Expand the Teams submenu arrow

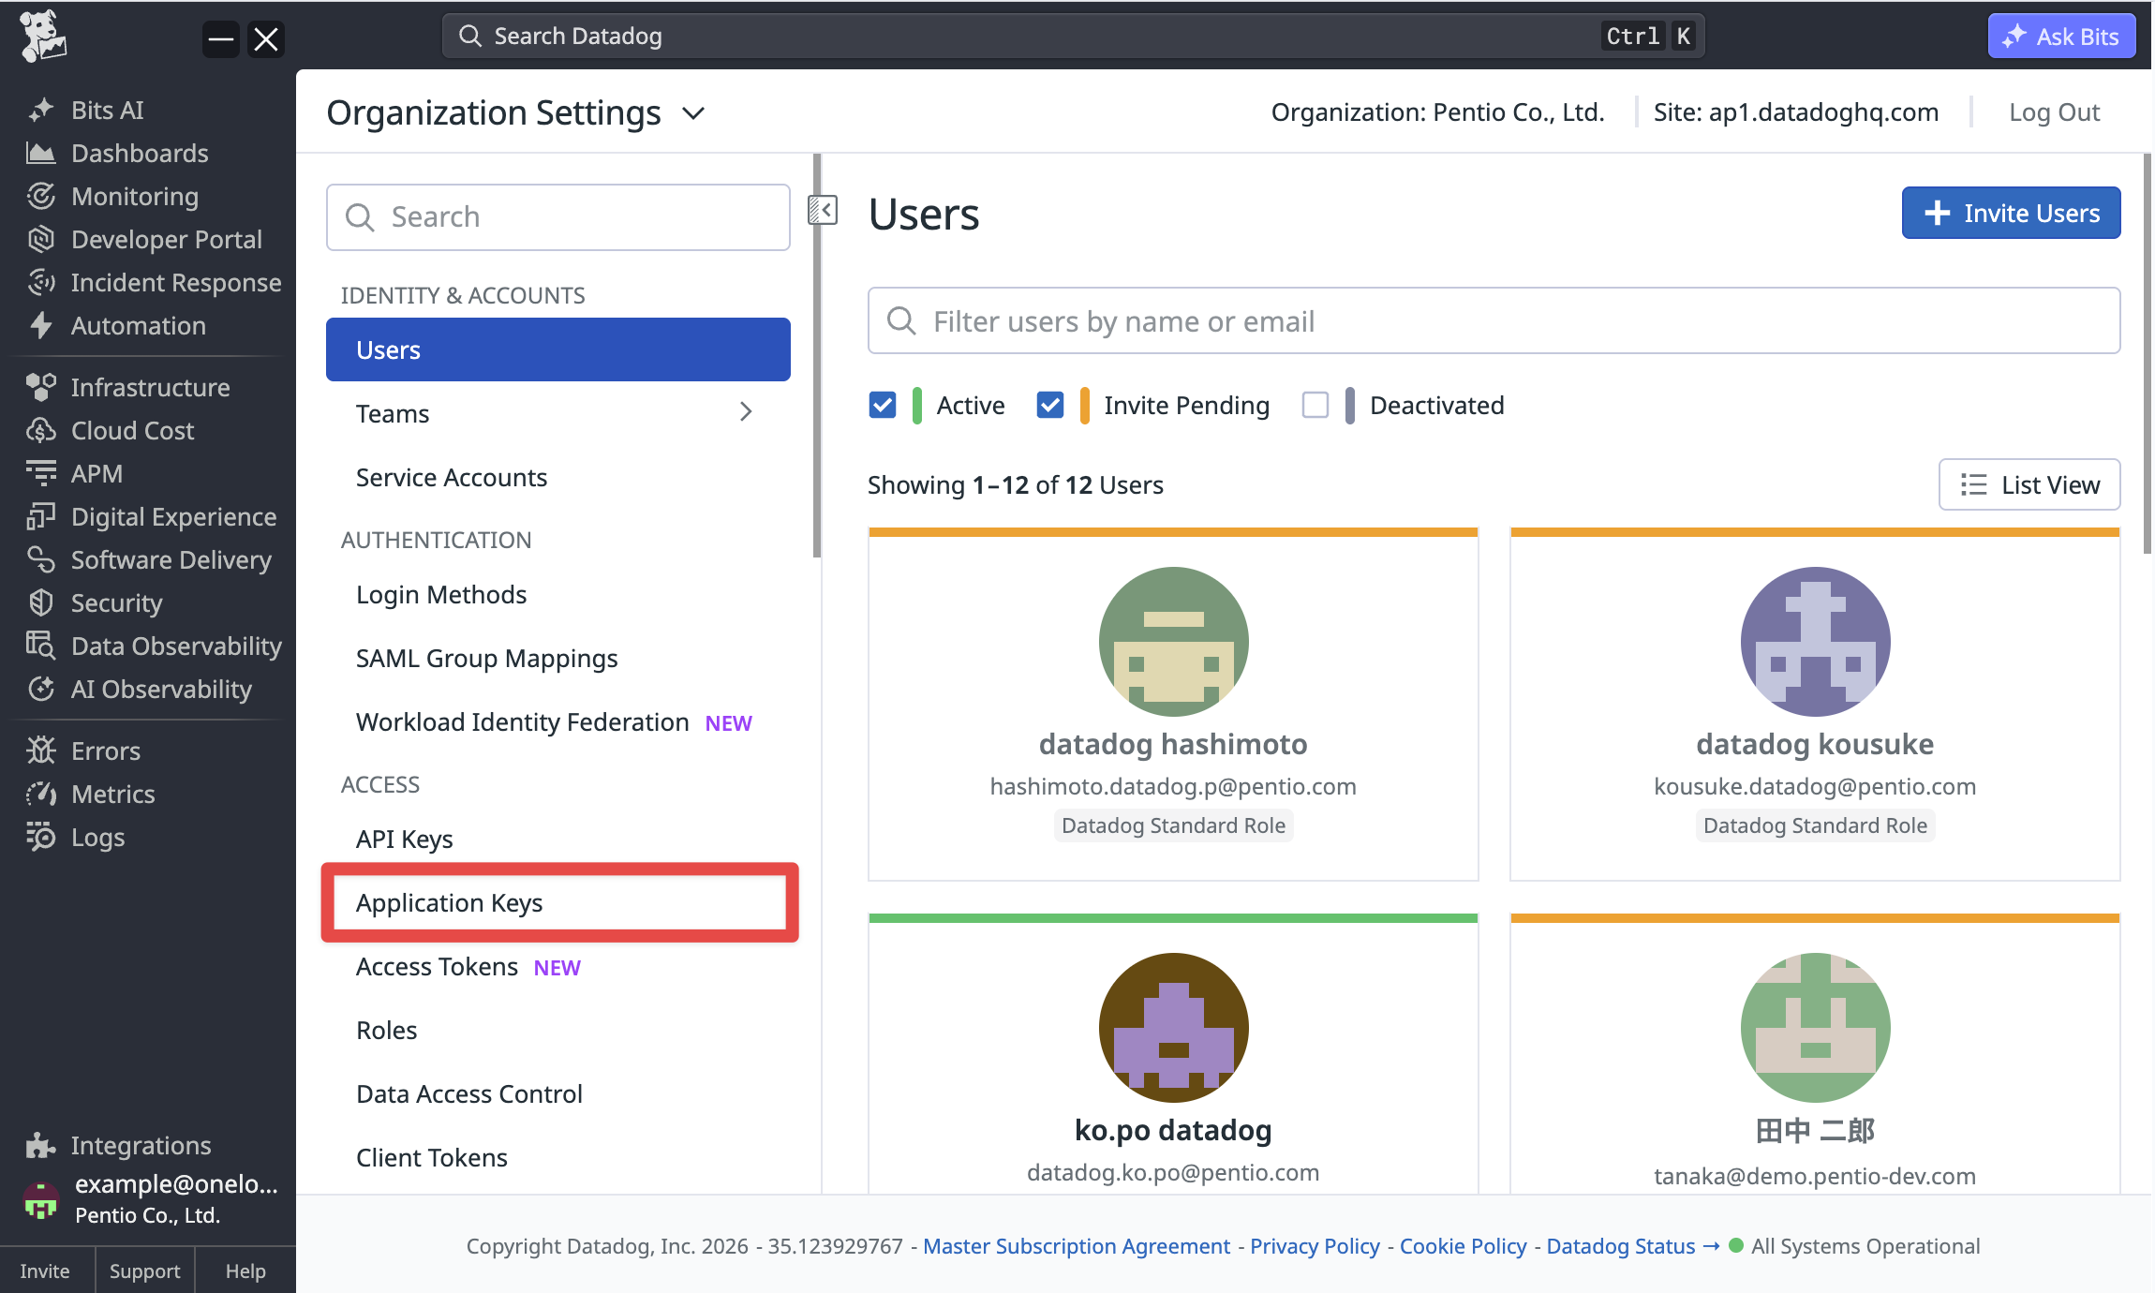pos(746,412)
